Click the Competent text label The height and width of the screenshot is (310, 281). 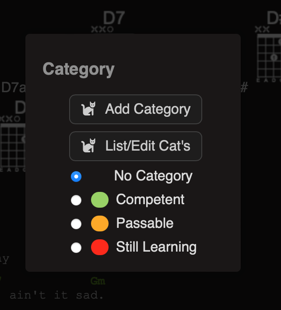coord(150,200)
